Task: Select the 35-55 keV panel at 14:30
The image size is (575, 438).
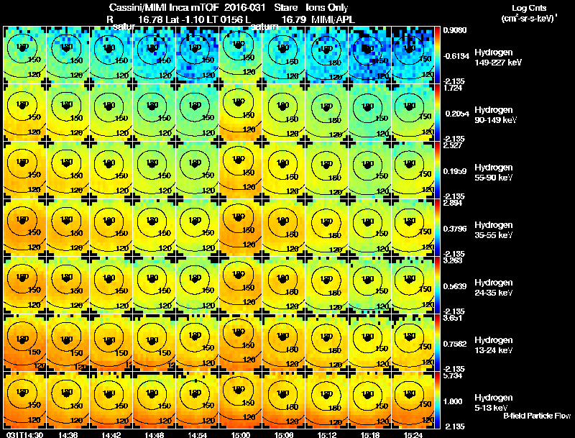Action: (25, 228)
